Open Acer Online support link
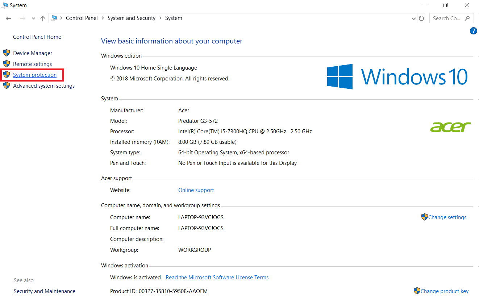Image resolution: width=479 pixels, height=300 pixels. pyautogui.click(x=196, y=190)
